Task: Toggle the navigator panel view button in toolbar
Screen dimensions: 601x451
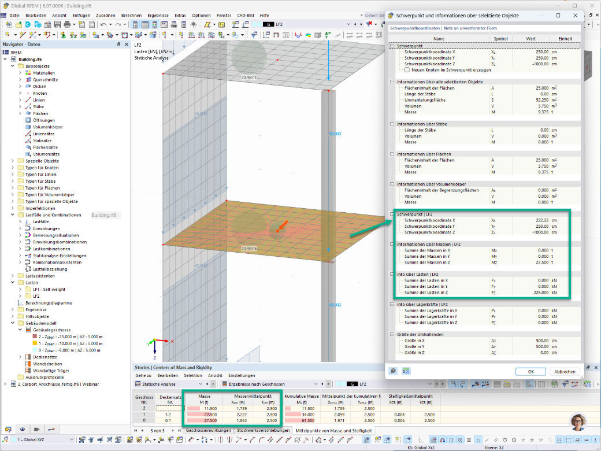Action: coord(135,24)
